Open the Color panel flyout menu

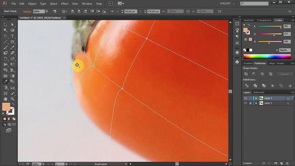(x=292, y=20)
